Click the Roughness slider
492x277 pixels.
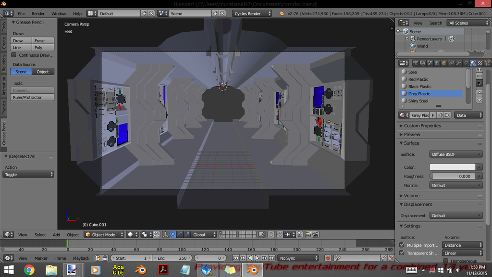pyautogui.click(x=453, y=176)
